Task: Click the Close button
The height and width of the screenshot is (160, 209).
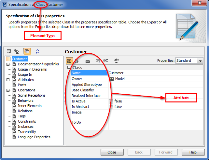Action: (x=112, y=152)
